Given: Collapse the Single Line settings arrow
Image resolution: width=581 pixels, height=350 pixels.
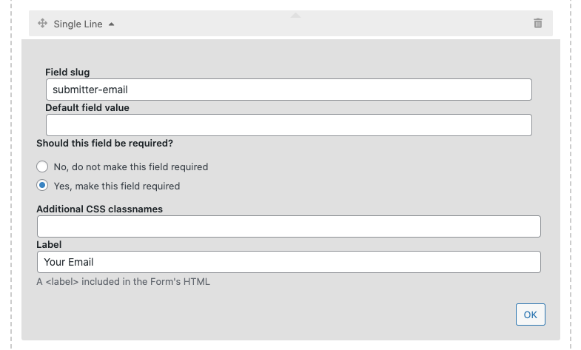Looking at the screenshot, I should [x=112, y=24].
